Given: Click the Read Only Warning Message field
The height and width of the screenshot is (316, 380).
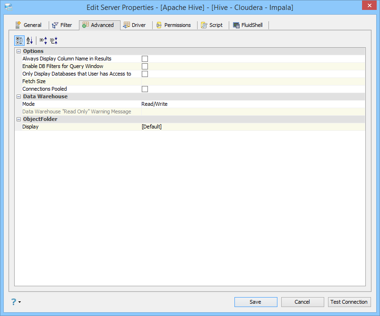Looking at the screenshot, I should [x=253, y=111].
